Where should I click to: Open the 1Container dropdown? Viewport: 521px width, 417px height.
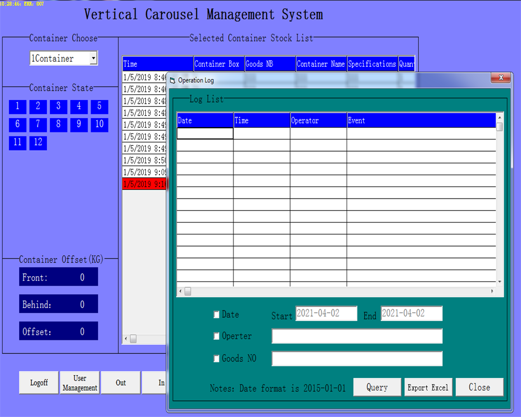point(94,58)
